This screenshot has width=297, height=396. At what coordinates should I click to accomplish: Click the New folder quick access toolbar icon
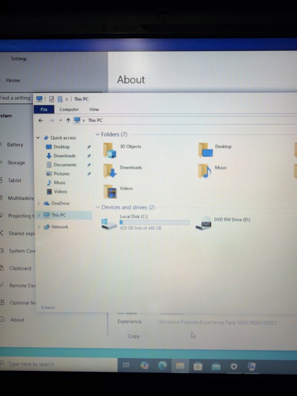tap(60, 99)
